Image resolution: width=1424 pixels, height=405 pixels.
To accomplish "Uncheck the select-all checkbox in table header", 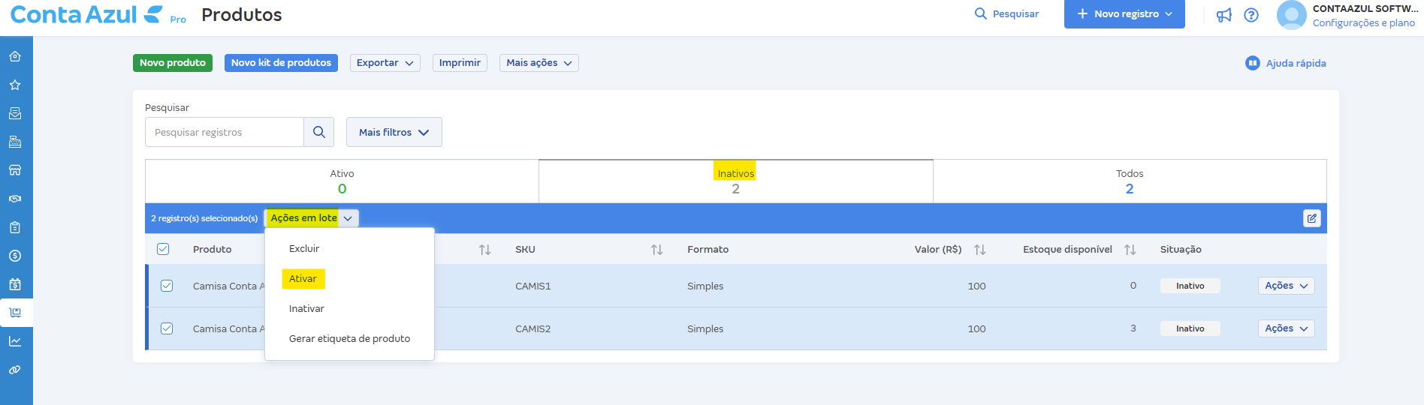I will (163, 249).
